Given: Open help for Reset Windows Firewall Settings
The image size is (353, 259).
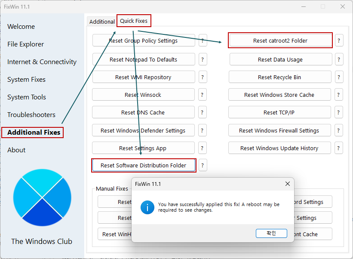Looking at the screenshot, I should 338,130.
